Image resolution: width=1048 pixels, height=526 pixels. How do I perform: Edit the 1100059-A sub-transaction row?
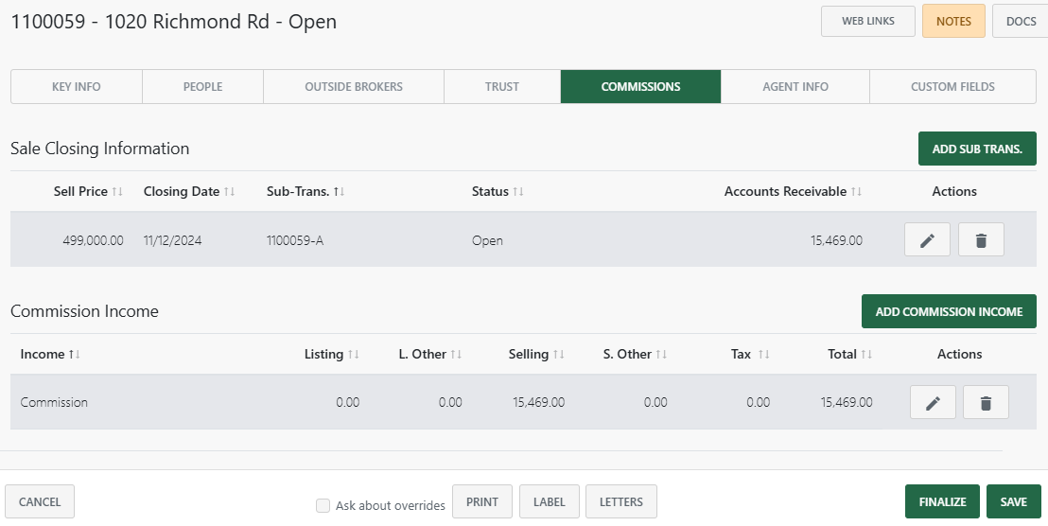click(927, 240)
